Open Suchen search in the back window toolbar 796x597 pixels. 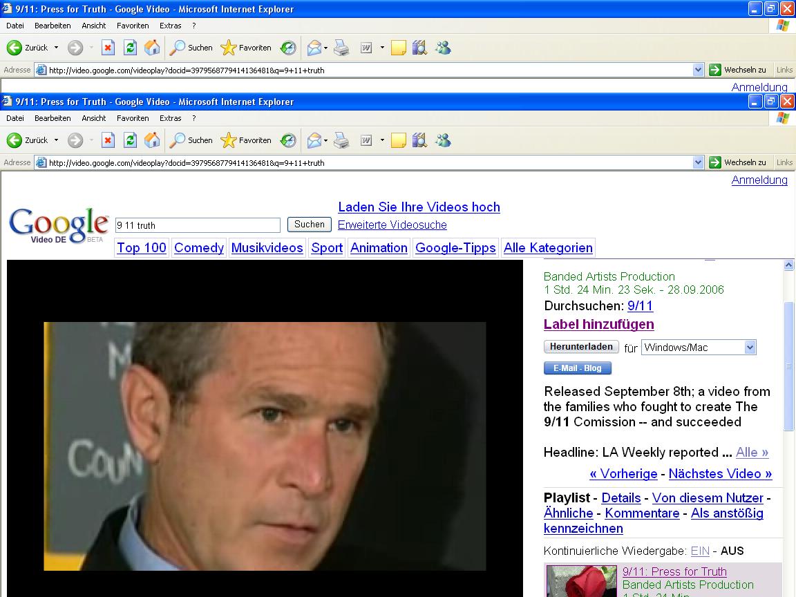pyautogui.click(x=191, y=48)
